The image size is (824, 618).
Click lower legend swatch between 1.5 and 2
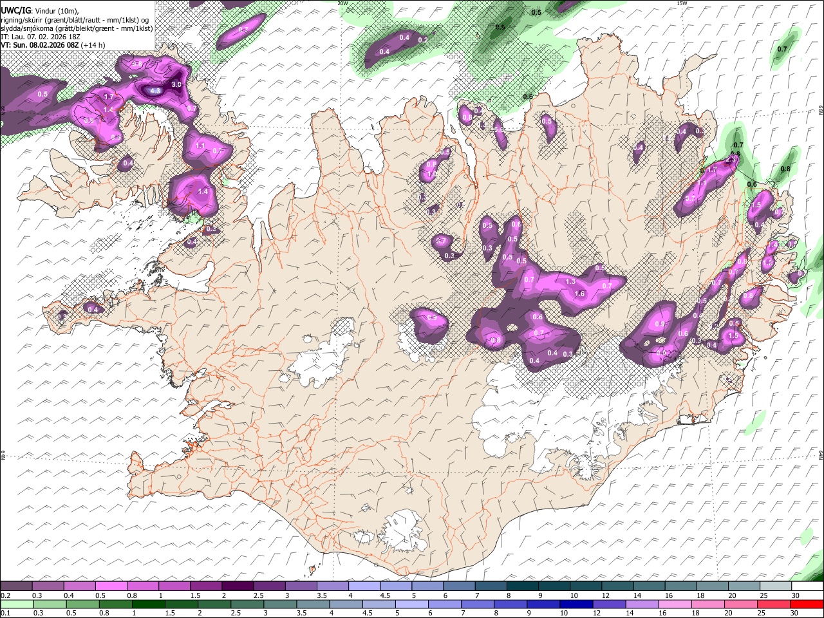[181, 604]
